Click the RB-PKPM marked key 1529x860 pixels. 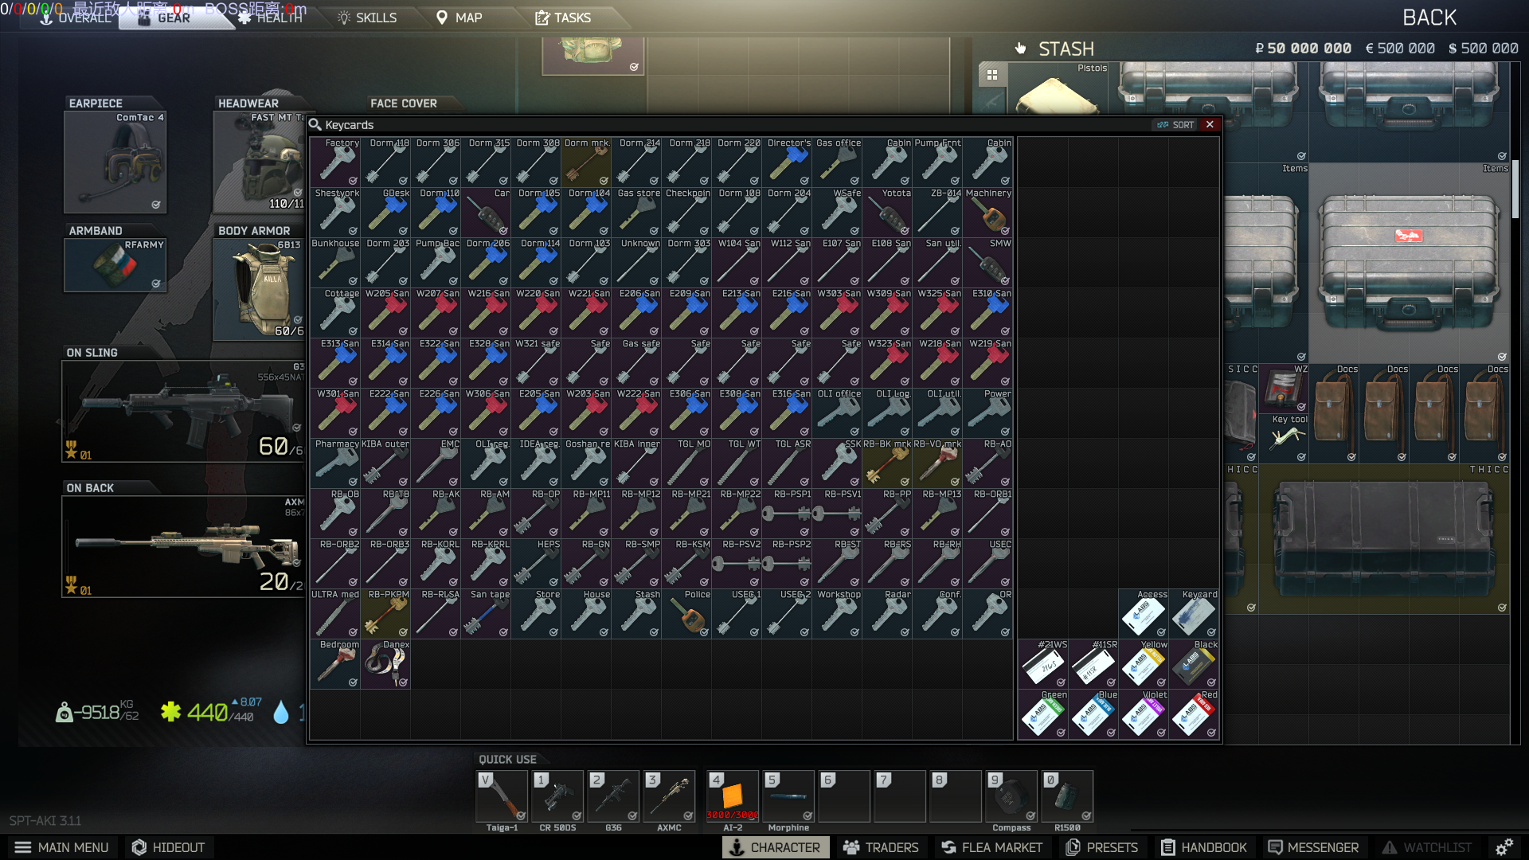(x=385, y=614)
